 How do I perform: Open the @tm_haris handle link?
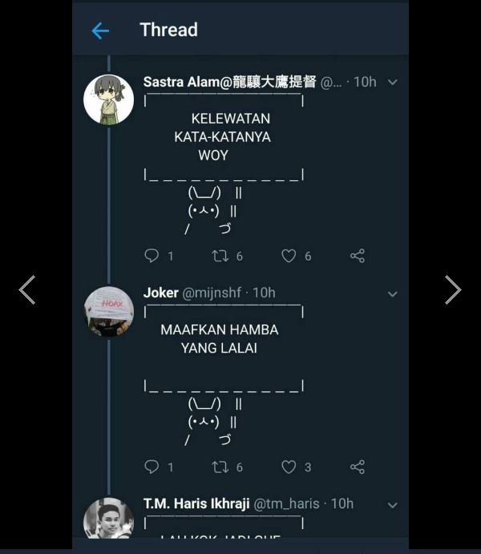(286, 503)
